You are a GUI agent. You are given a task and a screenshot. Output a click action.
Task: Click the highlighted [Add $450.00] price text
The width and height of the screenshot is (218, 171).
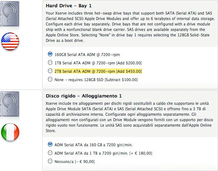127,71
